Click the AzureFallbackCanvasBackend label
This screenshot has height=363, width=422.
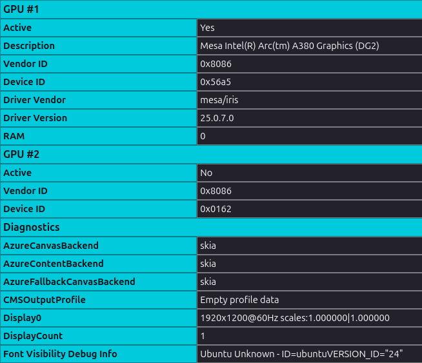click(69, 282)
